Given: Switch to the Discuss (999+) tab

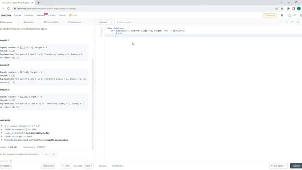Looking at the screenshot, I should coord(51,22).
